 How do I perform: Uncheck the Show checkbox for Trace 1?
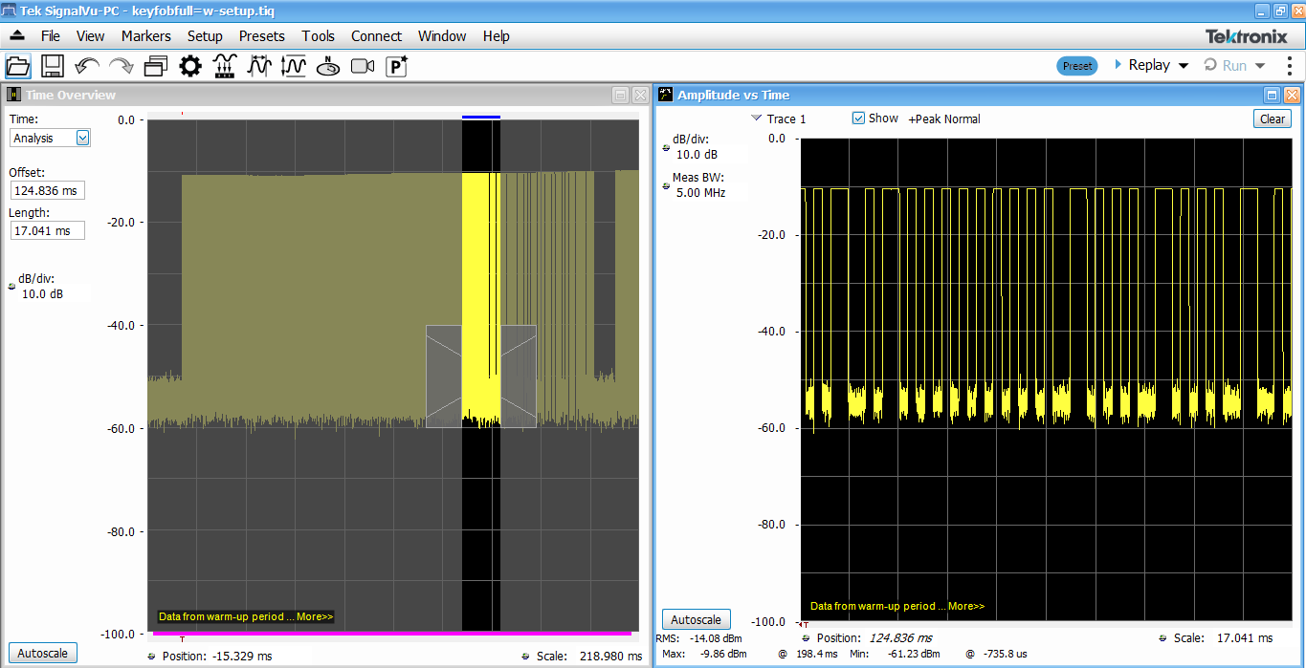point(859,119)
